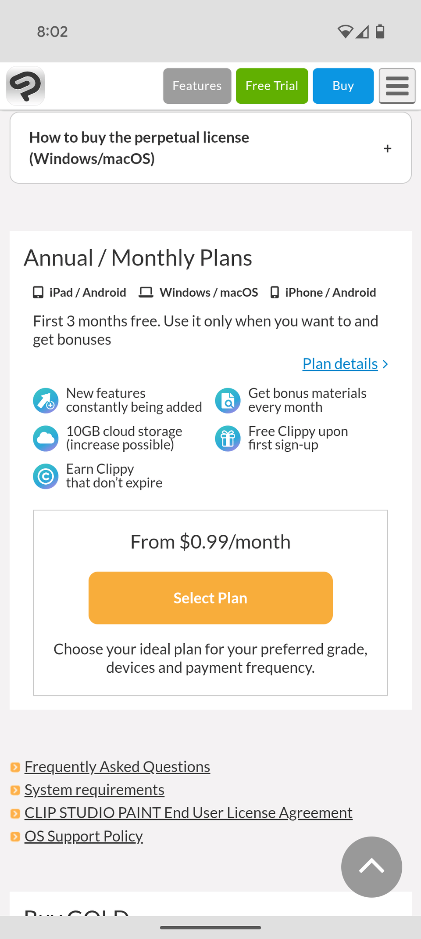
Task: Tap the new features pen icon
Action: pos(46,400)
